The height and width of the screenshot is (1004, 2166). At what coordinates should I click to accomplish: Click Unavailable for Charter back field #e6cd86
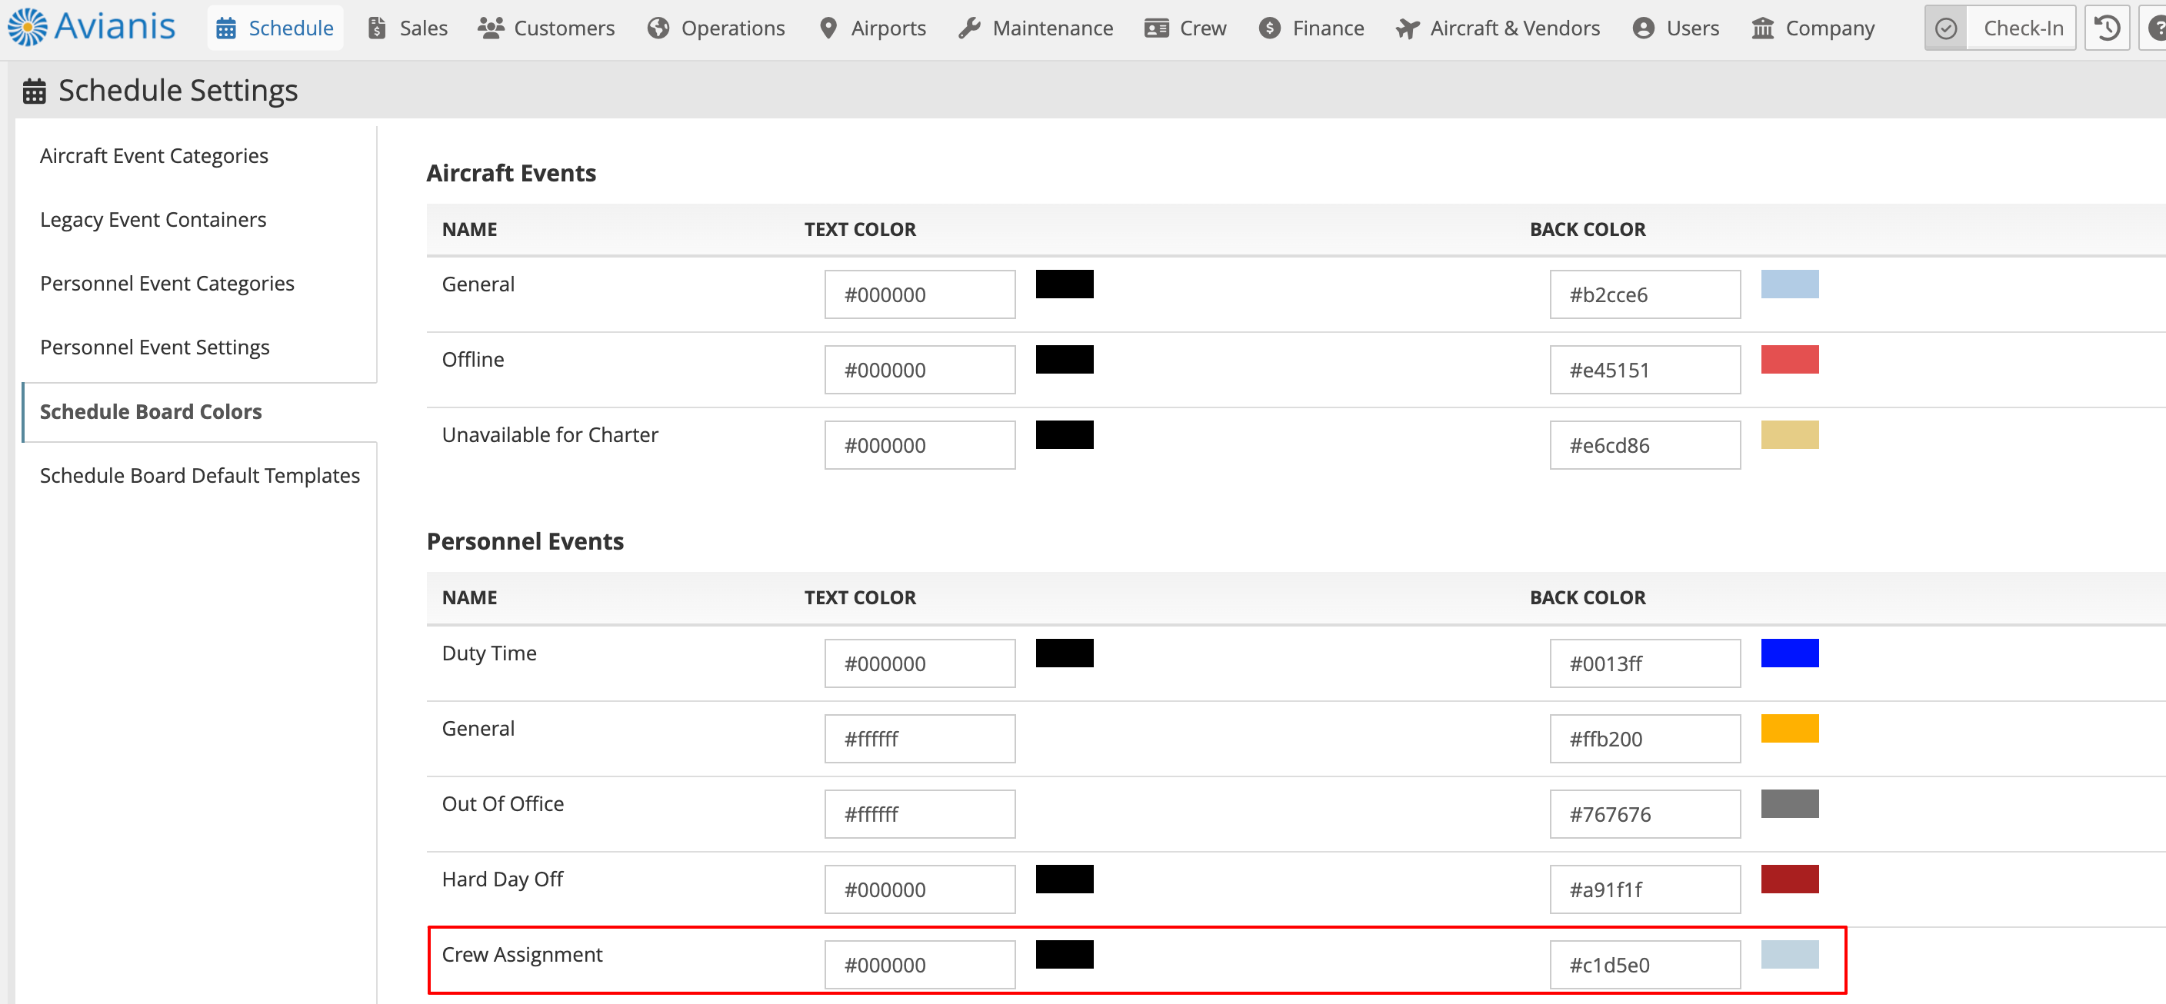[x=1644, y=445]
